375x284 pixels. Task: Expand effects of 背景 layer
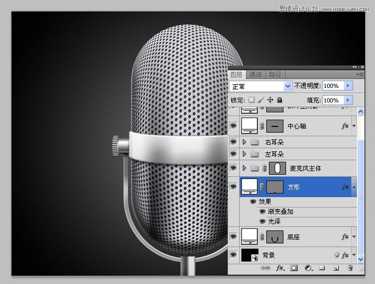point(354,255)
